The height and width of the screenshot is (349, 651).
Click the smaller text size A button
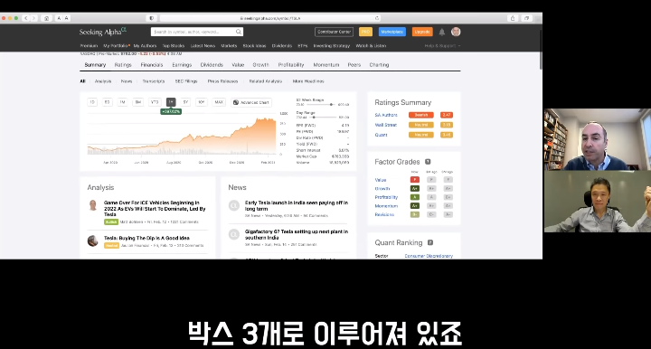coord(59,18)
